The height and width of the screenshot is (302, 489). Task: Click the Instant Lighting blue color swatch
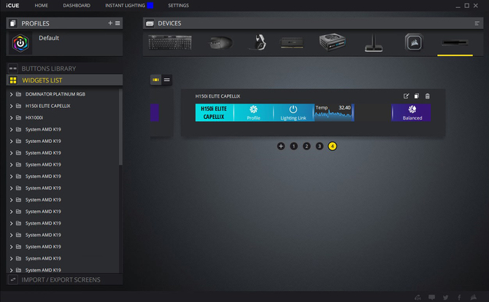click(150, 6)
